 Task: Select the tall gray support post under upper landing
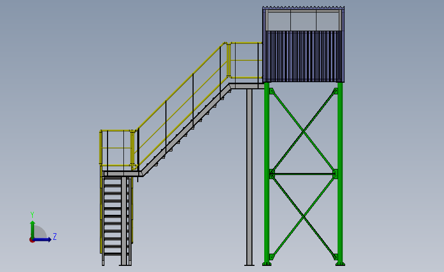249,177
